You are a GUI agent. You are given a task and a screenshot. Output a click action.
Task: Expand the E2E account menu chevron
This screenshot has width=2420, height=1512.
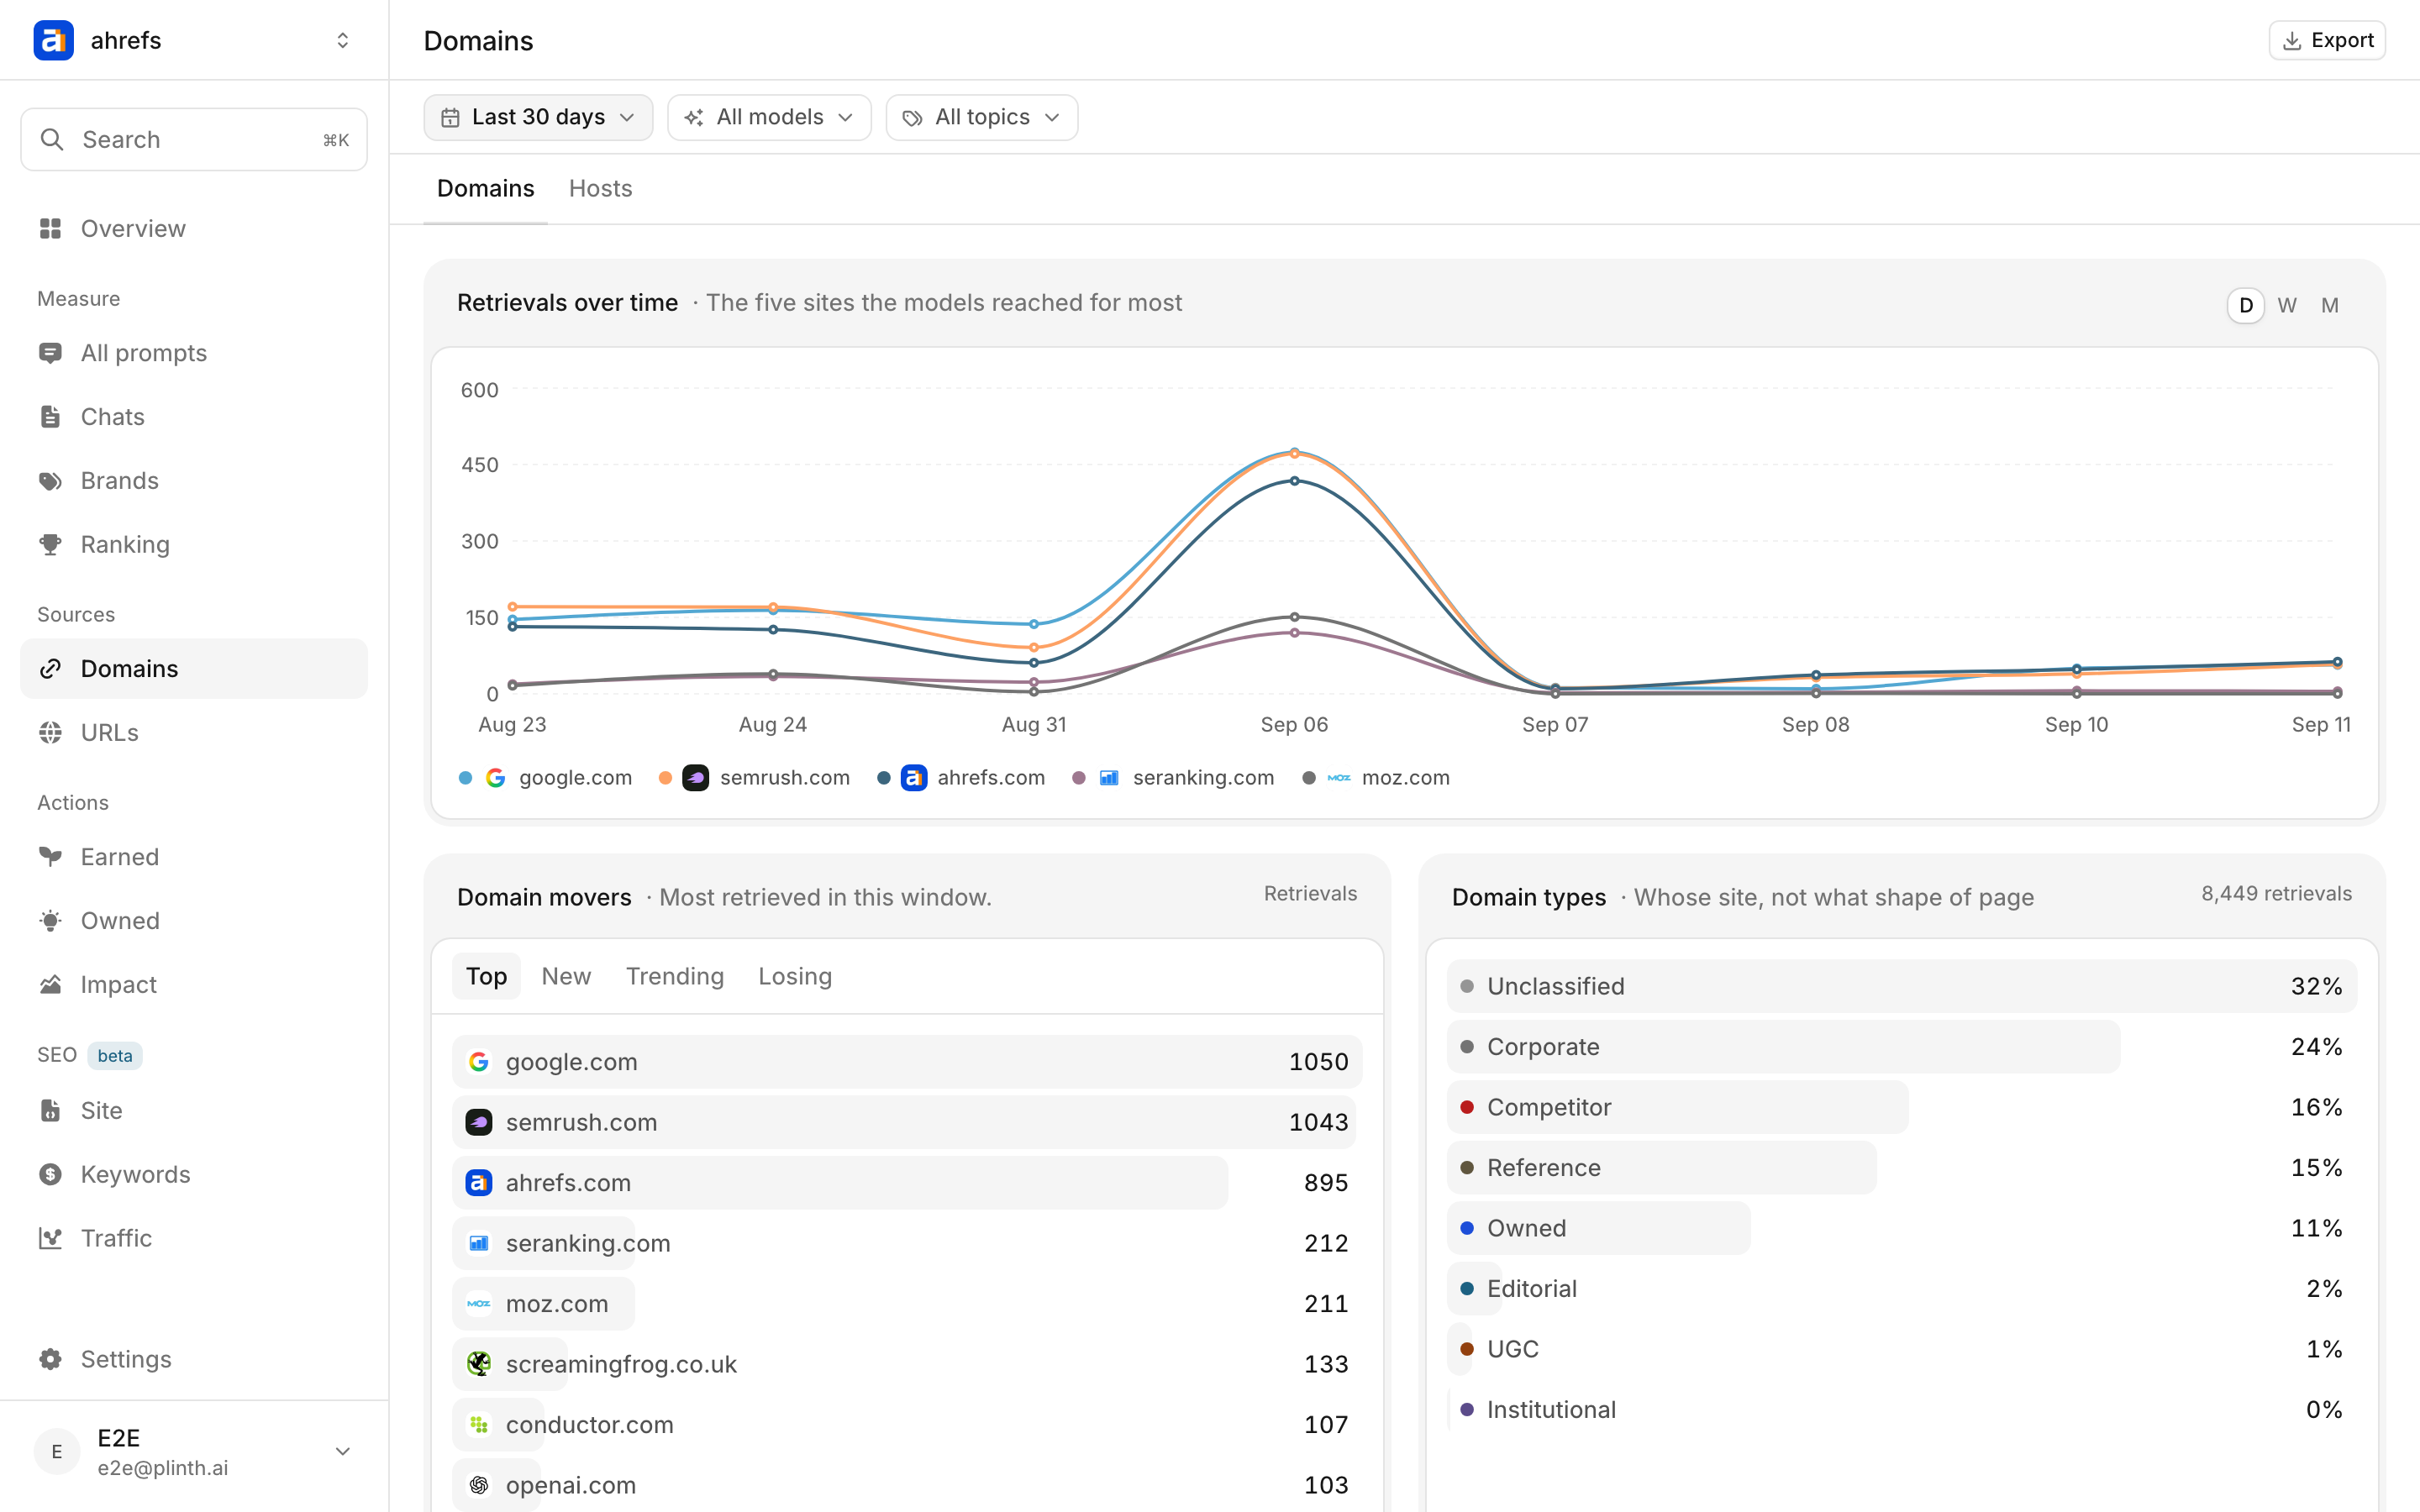[x=342, y=1452]
